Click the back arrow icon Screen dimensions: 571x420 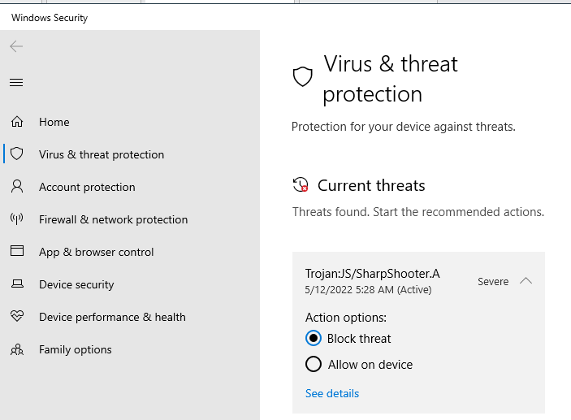pos(16,46)
